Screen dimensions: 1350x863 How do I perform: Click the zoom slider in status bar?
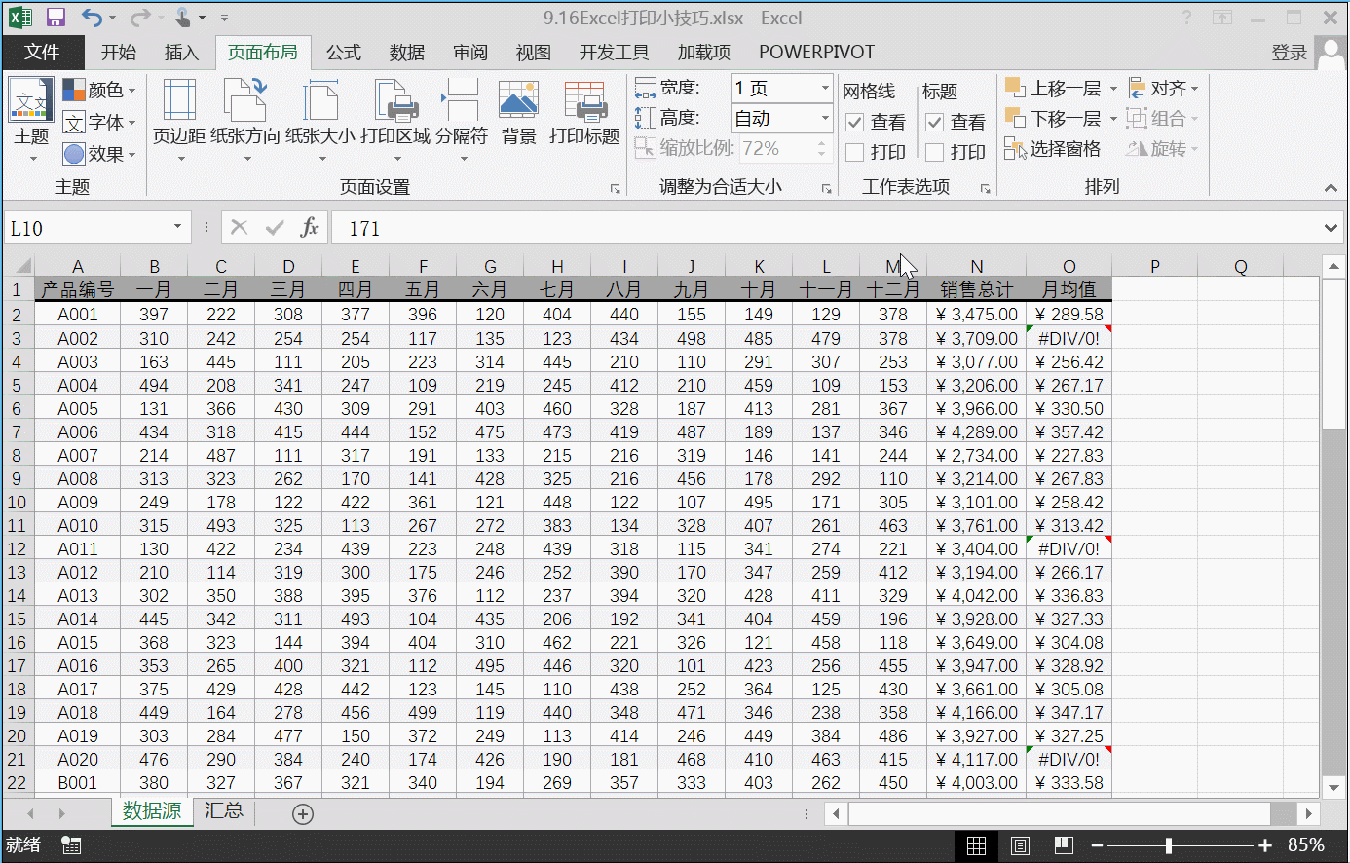pos(1169,845)
